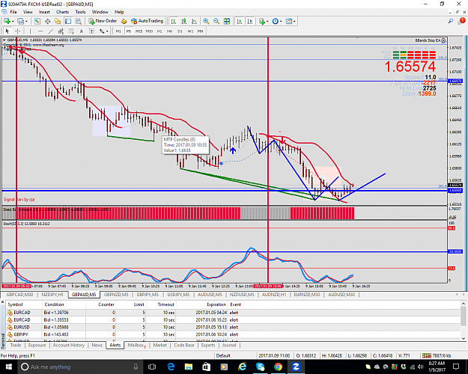Select the Trendline drawing tool
Screen dimensions: 468x374
[51, 31]
